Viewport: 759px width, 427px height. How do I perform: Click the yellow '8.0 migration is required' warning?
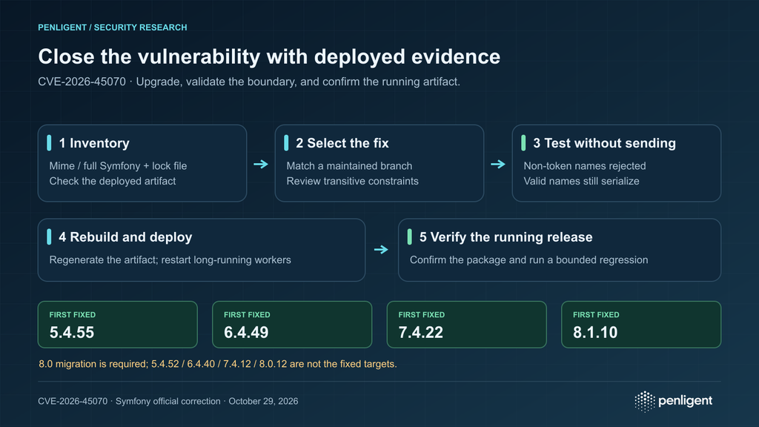(x=217, y=364)
